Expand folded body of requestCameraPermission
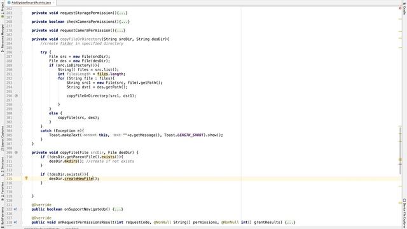This screenshot has width=407, height=229. click(x=120, y=31)
